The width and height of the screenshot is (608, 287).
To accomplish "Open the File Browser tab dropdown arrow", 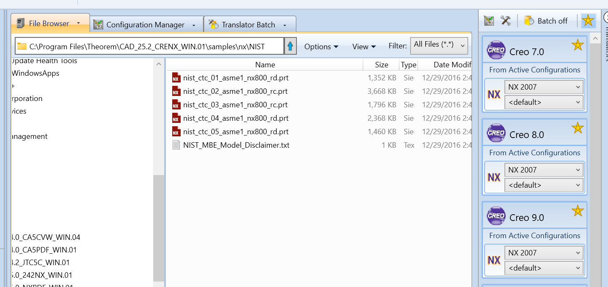I will [78, 24].
